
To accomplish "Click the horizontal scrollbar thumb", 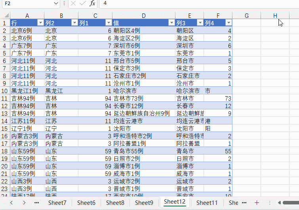I will pyautogui.click(x=291, y=202).
